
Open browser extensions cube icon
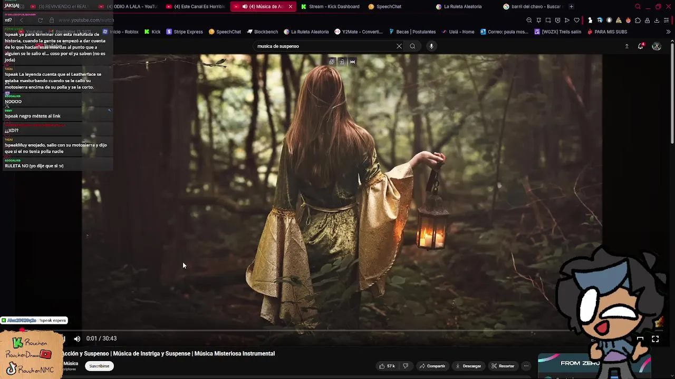coord(638,20)
